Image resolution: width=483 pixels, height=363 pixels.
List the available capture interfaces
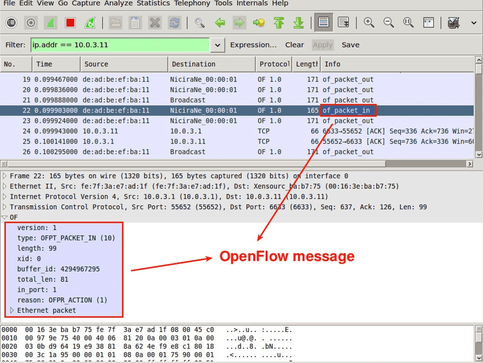pos(11,22)
